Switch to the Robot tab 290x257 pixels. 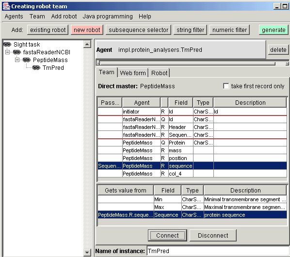point(159,73)
